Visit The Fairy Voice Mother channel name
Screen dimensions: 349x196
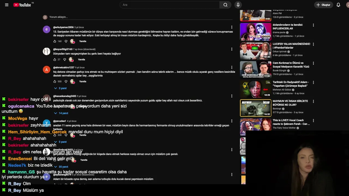tap(284, 128)
